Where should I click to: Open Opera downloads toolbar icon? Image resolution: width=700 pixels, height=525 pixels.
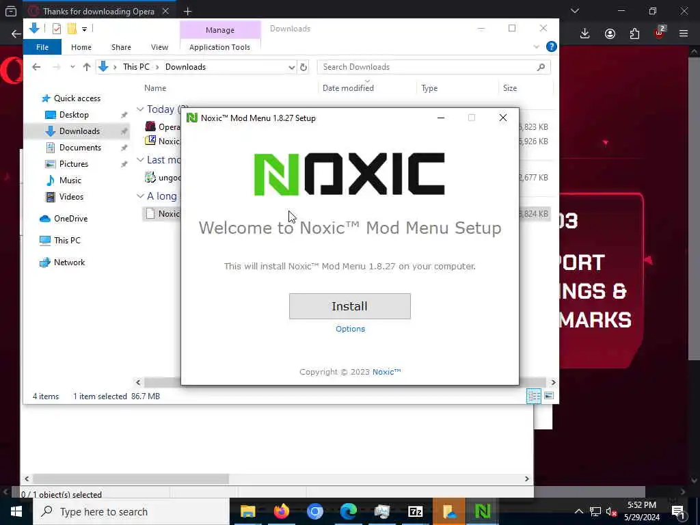pyautogui.click(x=585, y=33)
